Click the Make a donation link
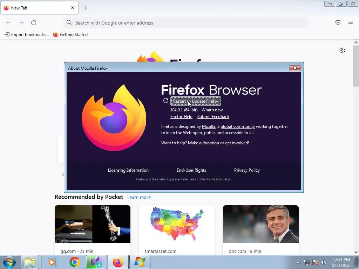 coord(203,143)
